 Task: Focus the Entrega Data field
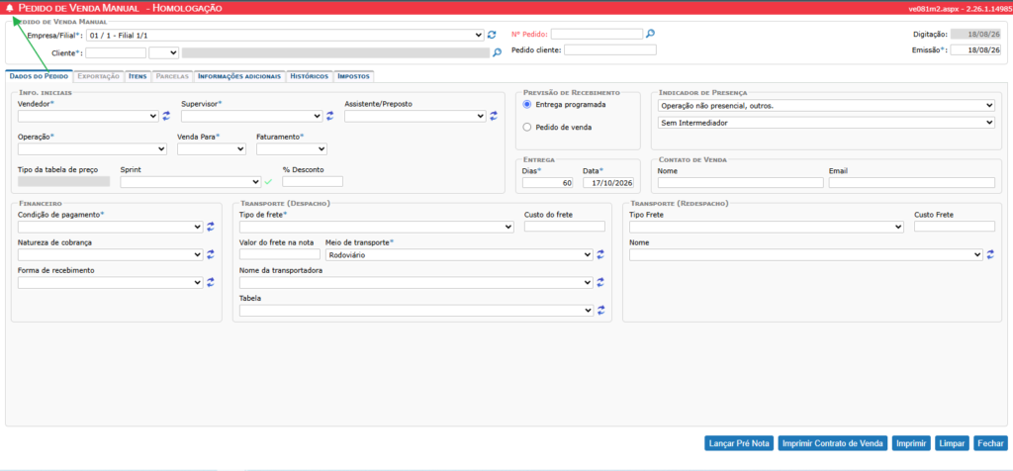[608, 183]
